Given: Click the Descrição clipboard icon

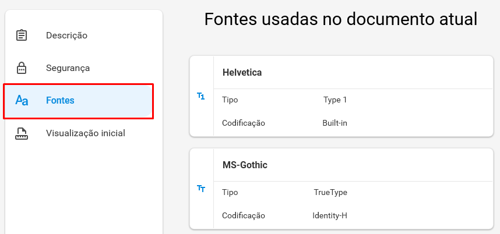Looking at the screenshot, I should [x=22, y=35].
